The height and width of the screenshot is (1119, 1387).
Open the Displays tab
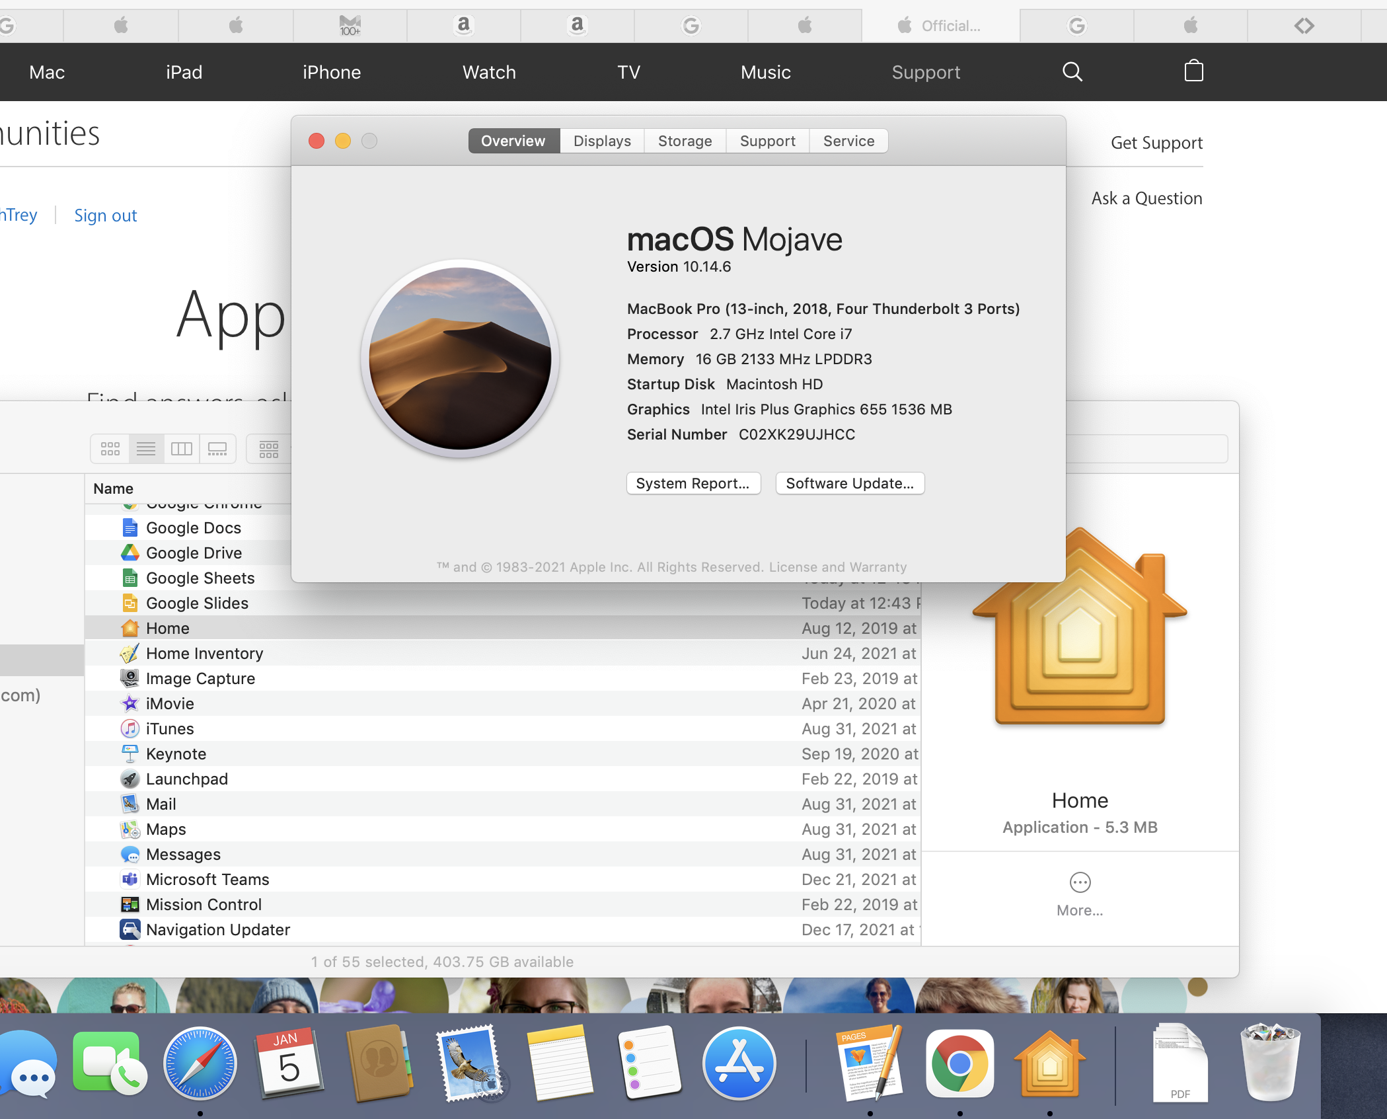click(602, 141)
